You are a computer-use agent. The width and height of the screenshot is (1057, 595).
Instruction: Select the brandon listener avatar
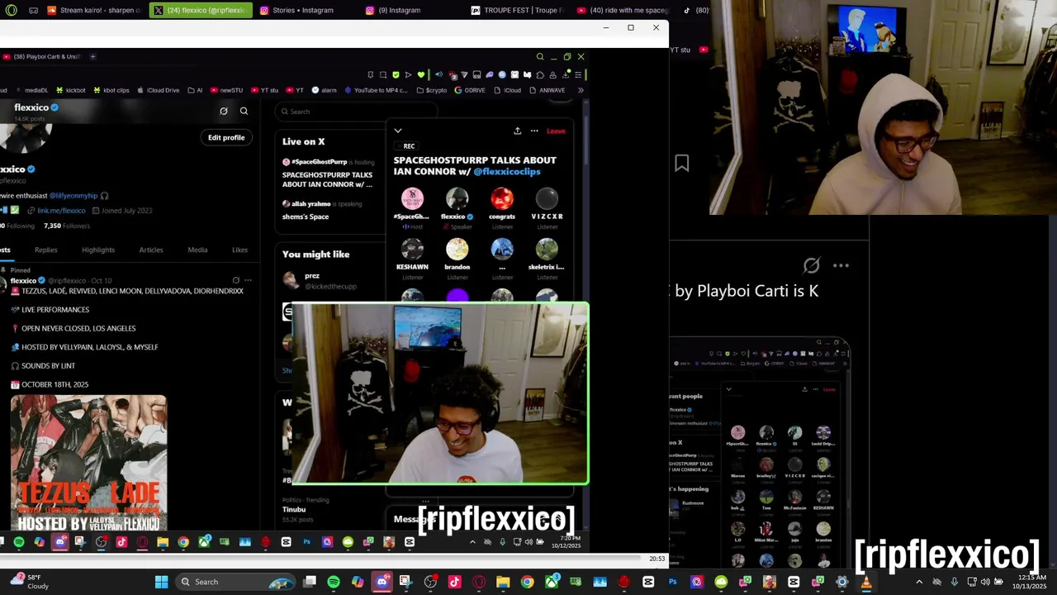click(457, 249)
